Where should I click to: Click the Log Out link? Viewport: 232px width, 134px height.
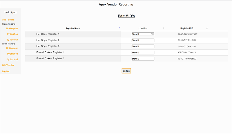6,71
